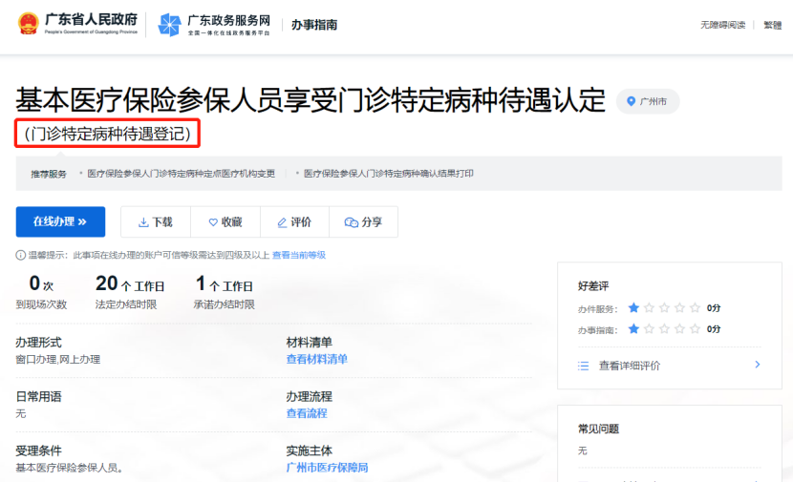Click the pencil icon in 评价 button
Viewport: 793px width, 482px height.
tap(282, 222)
